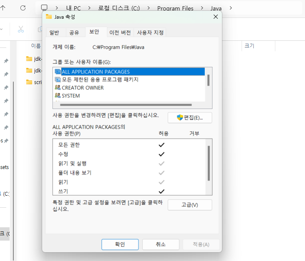The image size is (305, 261).
Task: Click 수정 allow checkmark
Action: tap(161, 154)
